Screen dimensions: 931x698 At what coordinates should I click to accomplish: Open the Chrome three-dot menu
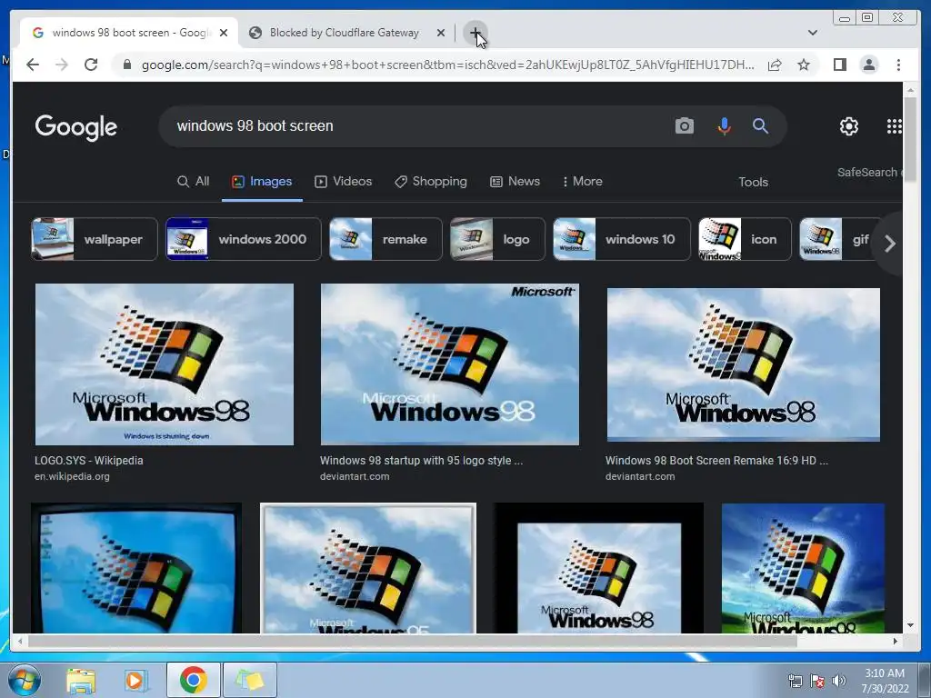click(898, 65)
